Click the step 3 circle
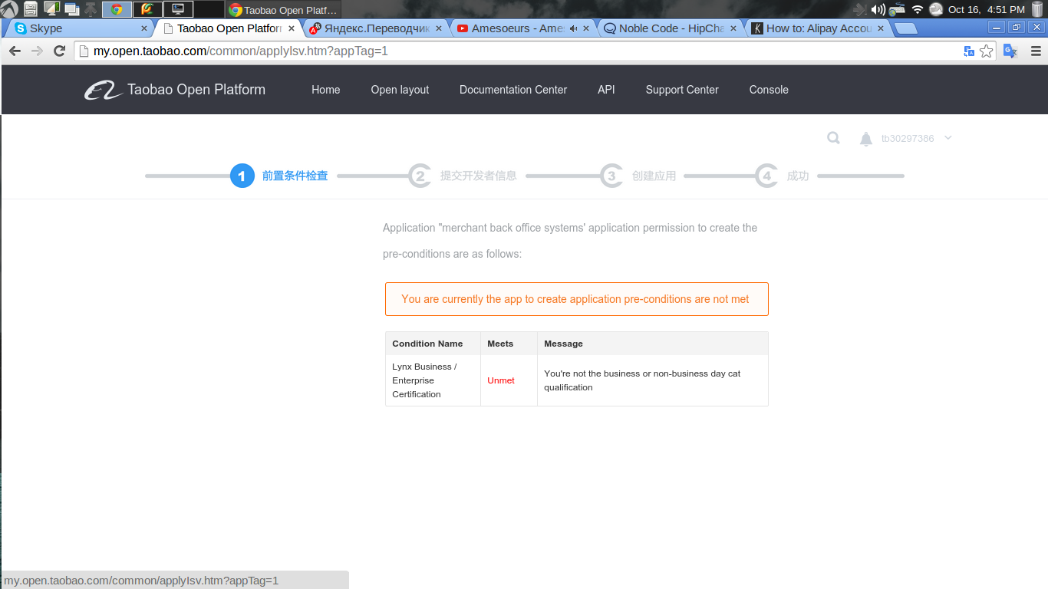 (611, 176)
